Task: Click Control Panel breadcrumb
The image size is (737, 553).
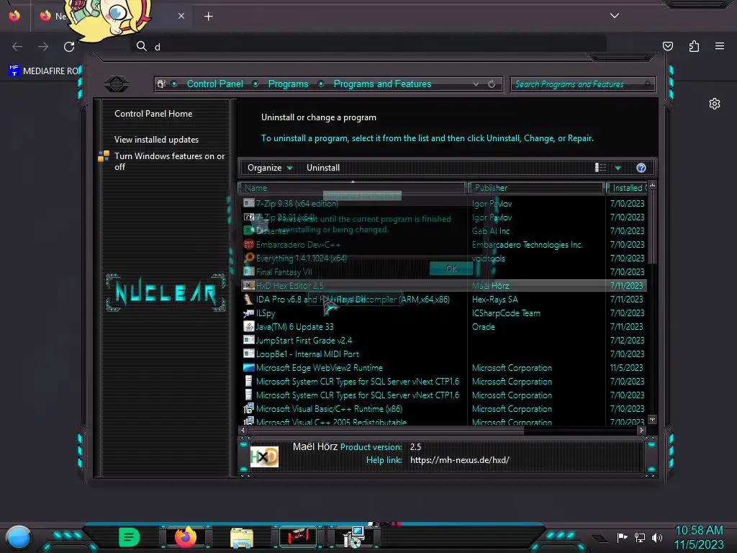Action: click(x=214, y=84)
